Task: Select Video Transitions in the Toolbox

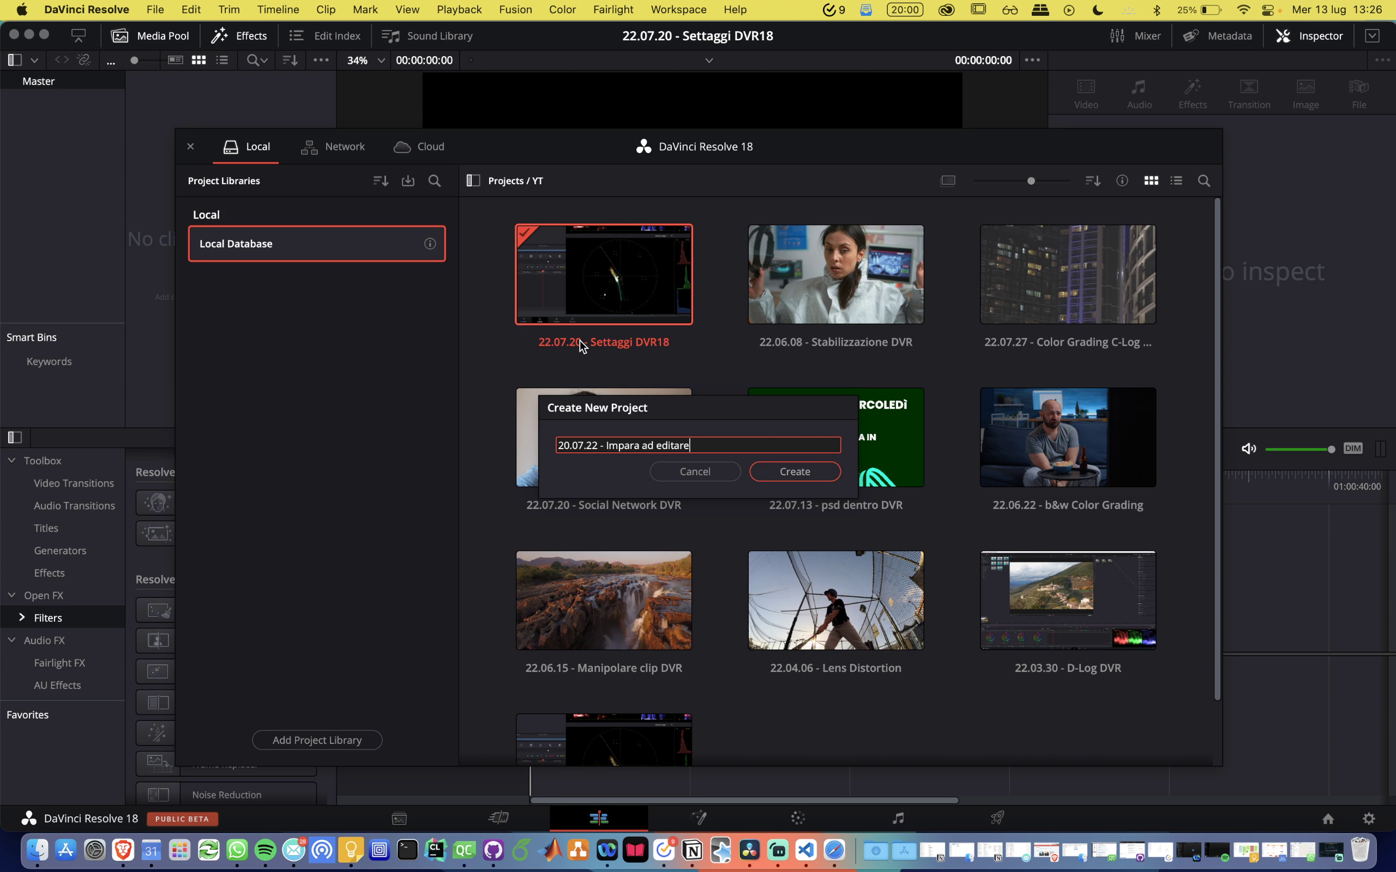Action: tap(74, 483)
